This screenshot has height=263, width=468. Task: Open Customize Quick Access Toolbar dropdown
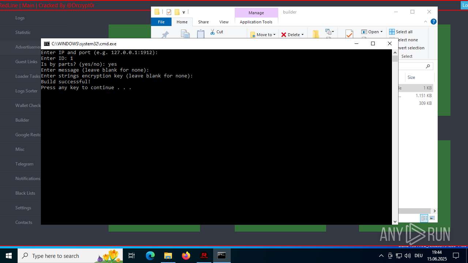click(184, 12)
